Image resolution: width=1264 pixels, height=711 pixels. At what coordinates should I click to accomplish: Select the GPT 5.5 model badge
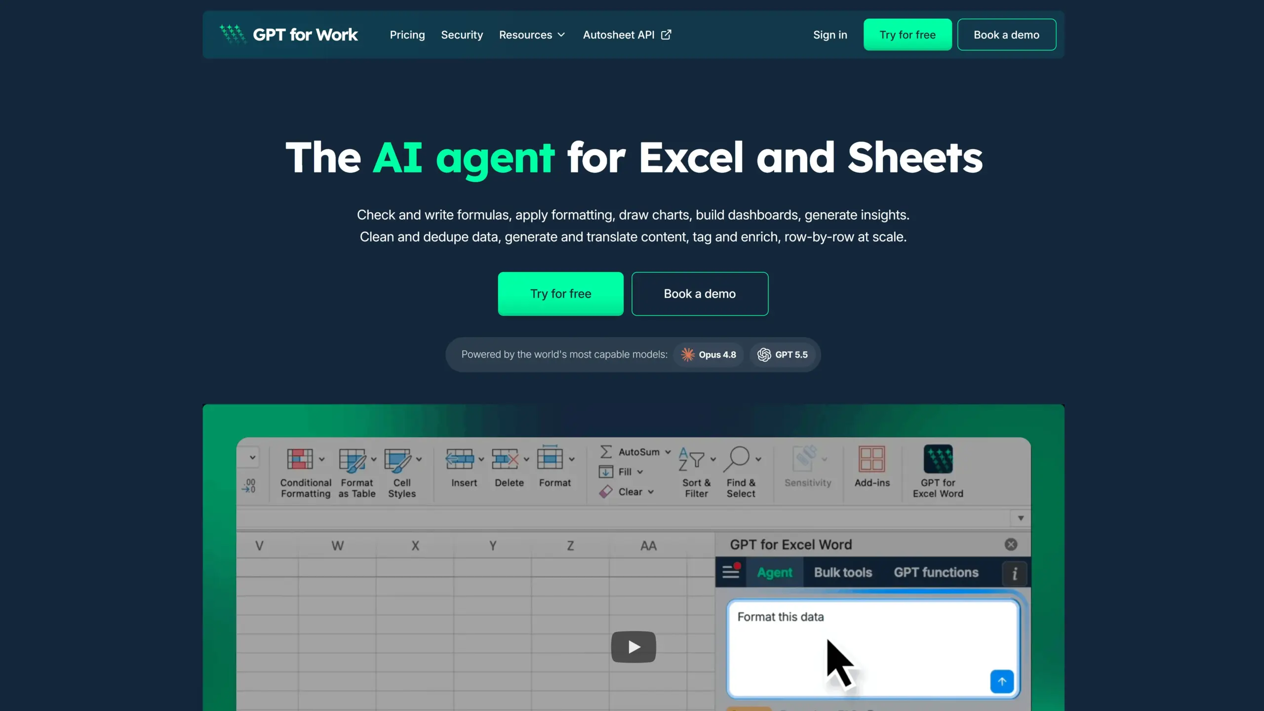tap(782, 355)
